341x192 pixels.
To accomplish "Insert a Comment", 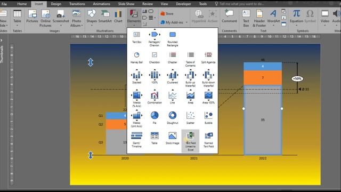I will [x=229, y=17].
